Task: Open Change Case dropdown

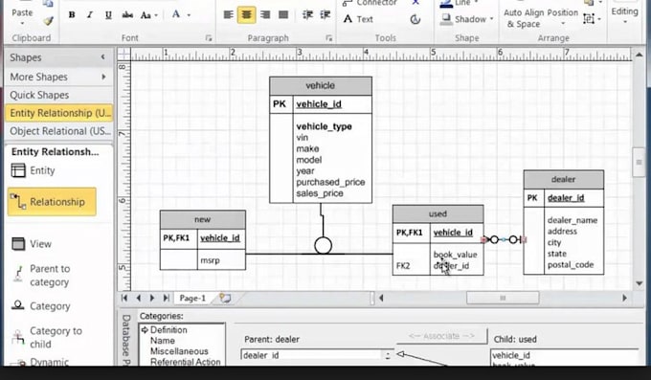Action: coord(148,15)
